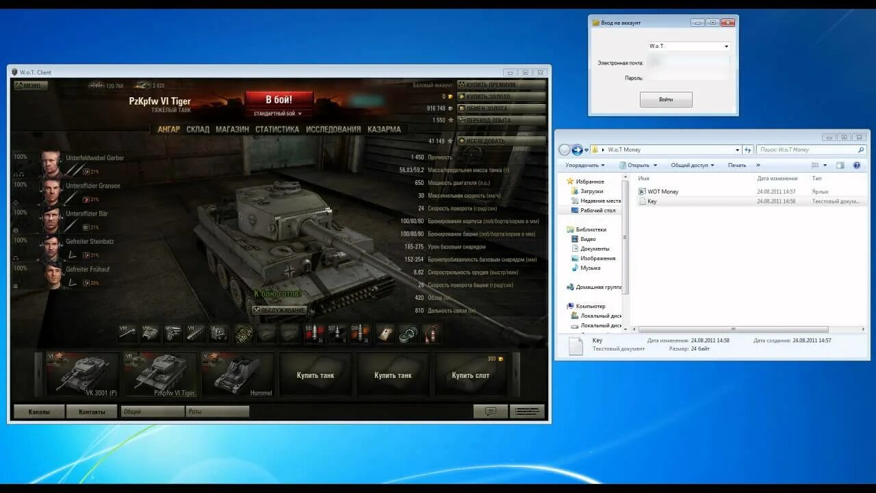Click the Купить слот slot

(471, 375)
